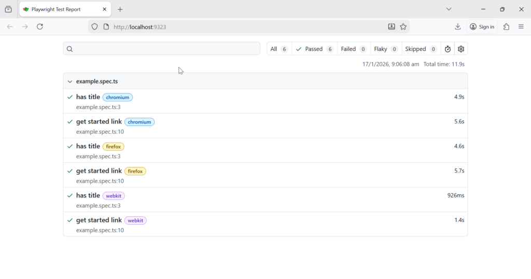The width and height of the screenshot is (531, 279).
Task: Collapse the example.spec.ts file group
Action: coord(70,81)
